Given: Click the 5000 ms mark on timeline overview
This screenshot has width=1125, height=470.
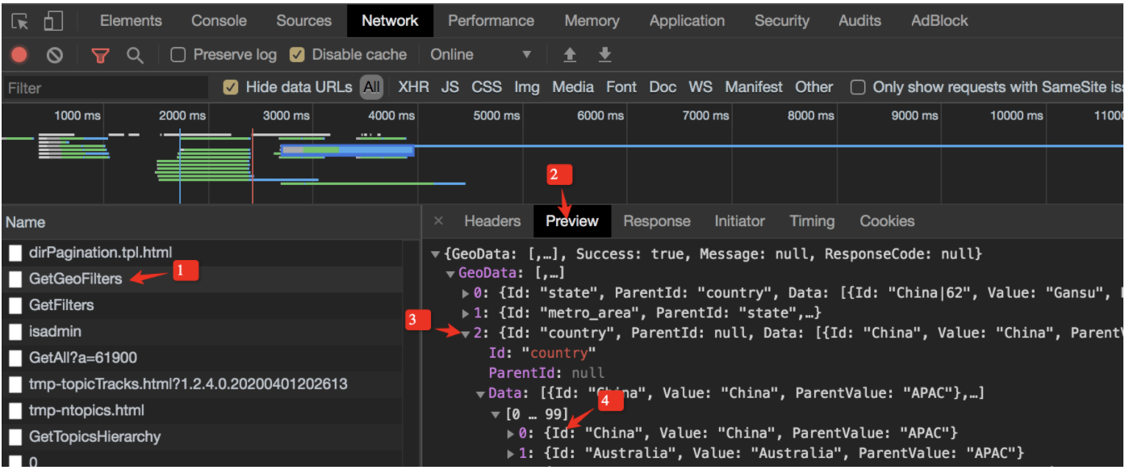Looking at the screenshot, I should [x=496, y=115].
